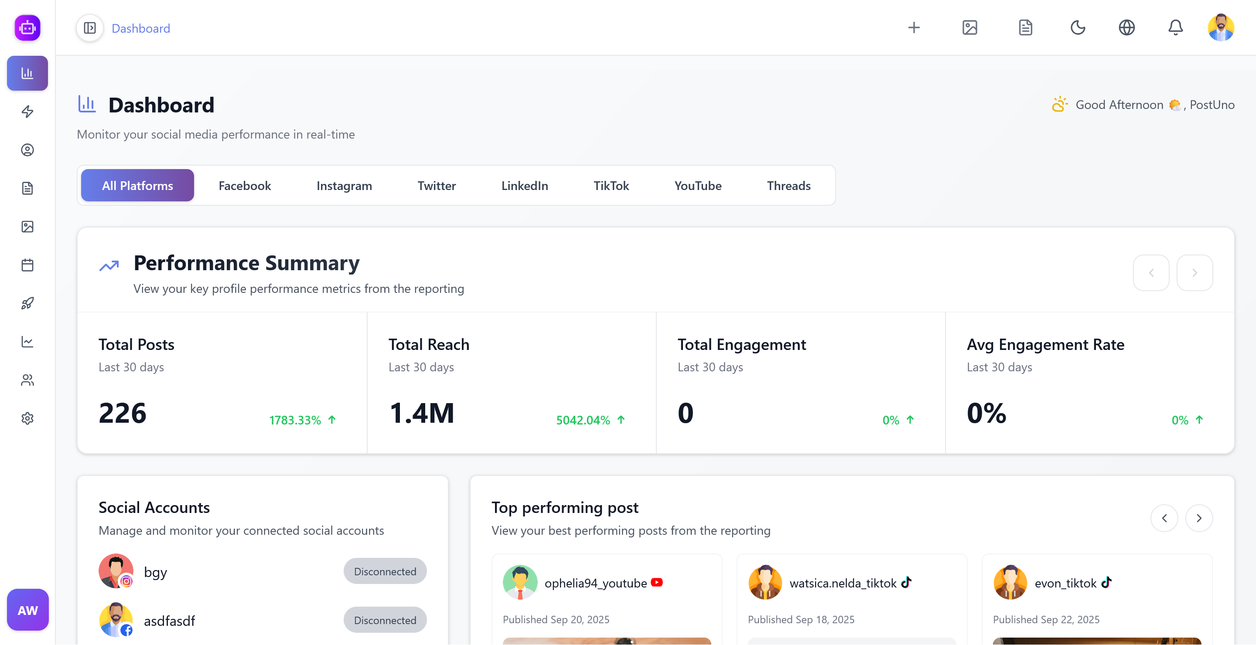Open the language globe selector
This screenshot has height=645, width=1256.
pyautogui.click(x=1127, y=28)
